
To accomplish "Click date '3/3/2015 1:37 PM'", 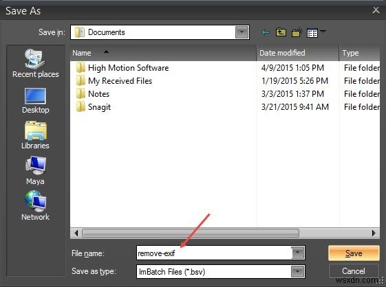I will [x=292, y=93].
